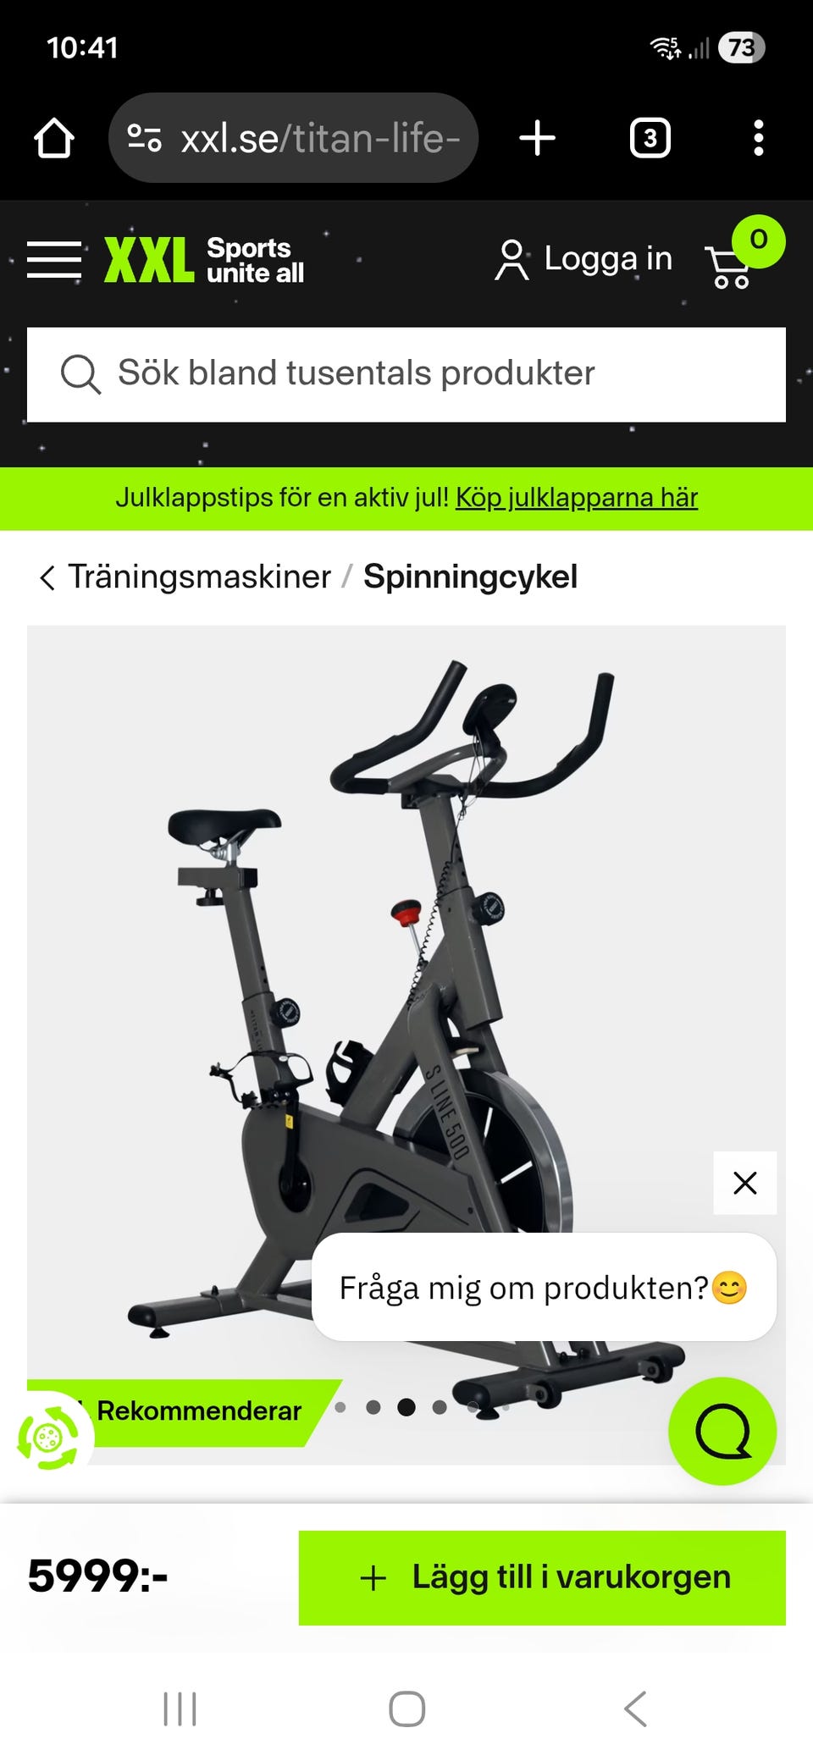Image resolution: width=813 pixels, height=1761 pixels.
Task: Tap the XXL Sports unite all logo
Action: point(204,259)
